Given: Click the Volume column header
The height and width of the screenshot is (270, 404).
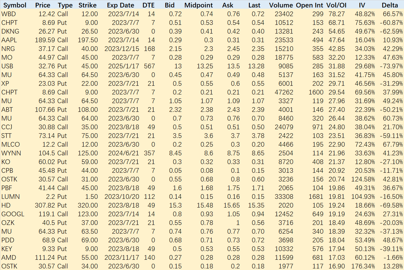Looking at the screenshot, I should (x=281, y=5).
